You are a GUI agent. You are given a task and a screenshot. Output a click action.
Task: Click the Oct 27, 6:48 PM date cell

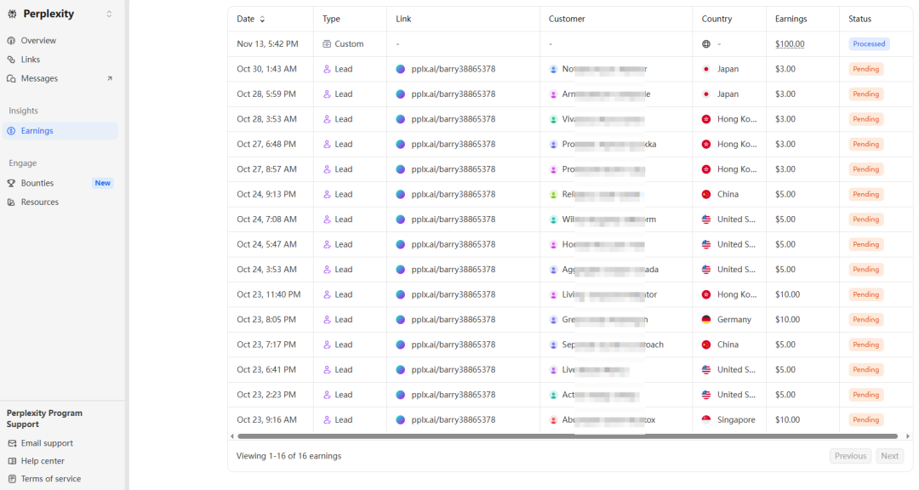pyautogui.click(x=266, y=144)
